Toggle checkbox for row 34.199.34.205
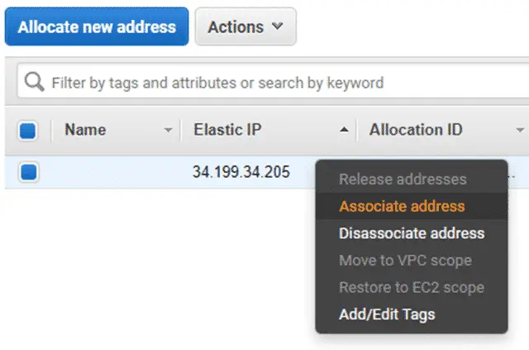The width and height of the screenshot is (529, 350). click(x=28, y=172)
